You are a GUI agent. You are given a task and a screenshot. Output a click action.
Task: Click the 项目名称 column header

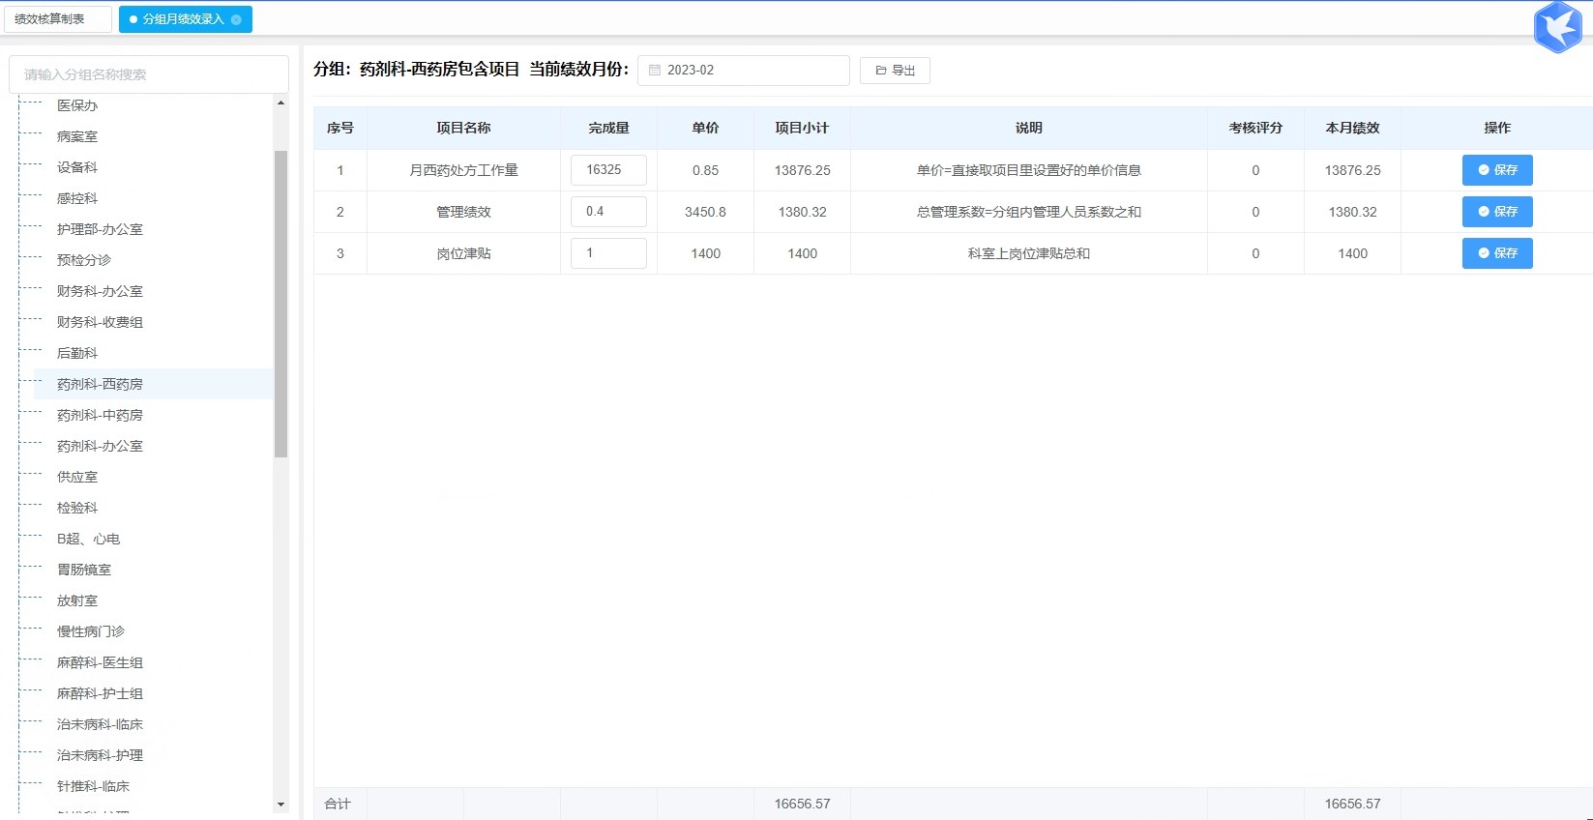coord(463,128)
